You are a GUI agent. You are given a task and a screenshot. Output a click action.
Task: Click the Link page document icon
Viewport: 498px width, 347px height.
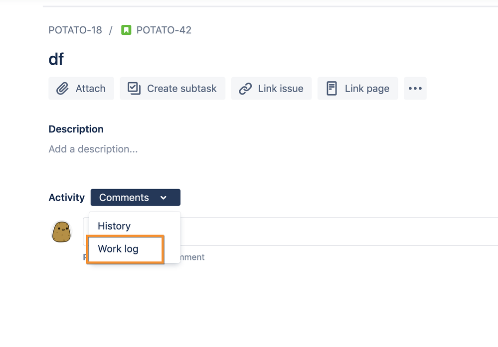[x=331, y=88]
